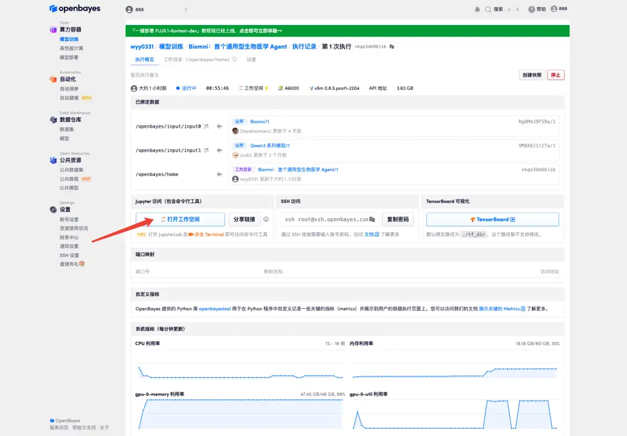627x436 pixels.
Task: Open 帮助与支持 footer link
Action: click(84, 428)
